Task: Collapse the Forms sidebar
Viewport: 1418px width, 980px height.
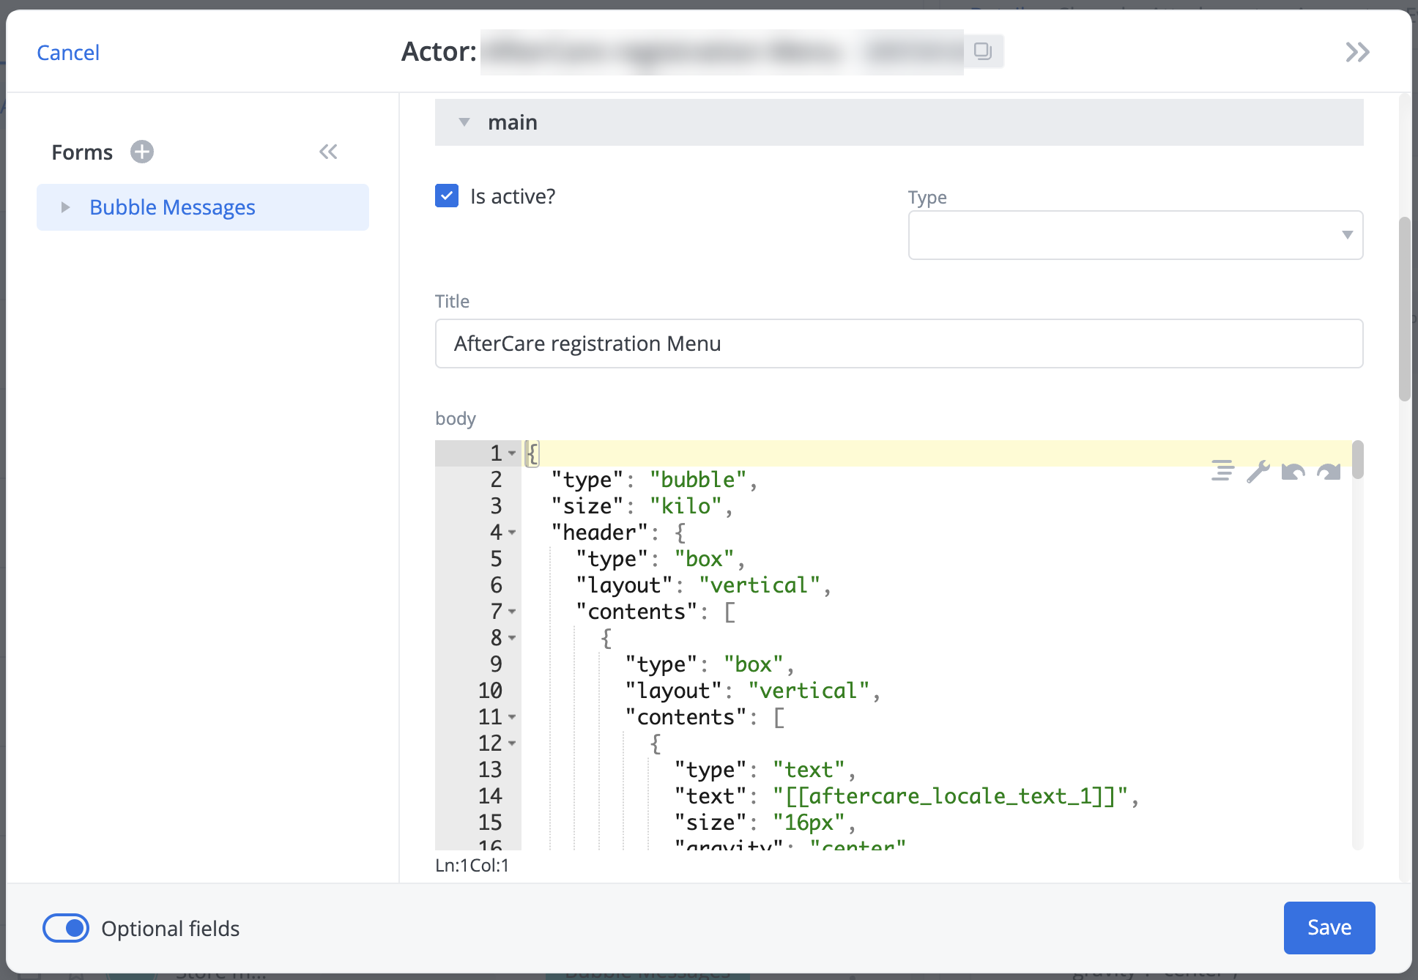Action: 328,152
